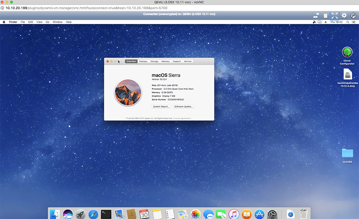Open Photos pinwheel icon in Dock

196,214
